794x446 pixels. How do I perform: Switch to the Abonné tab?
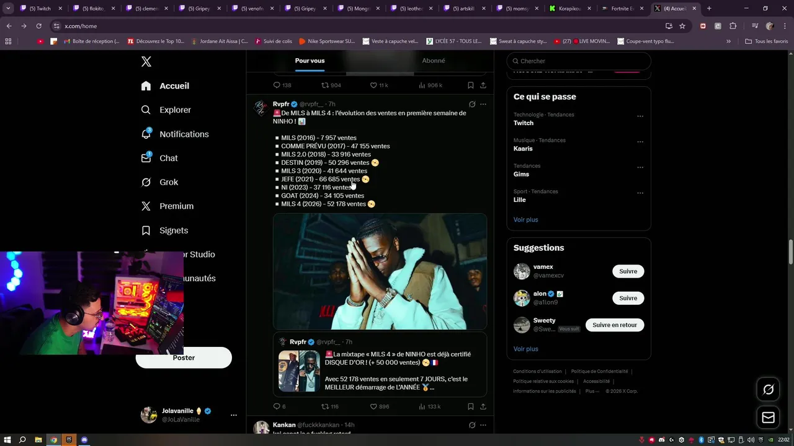[x=434, y=61]
